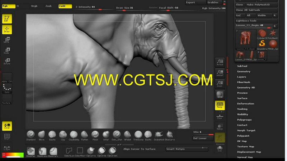Expand the Deformation section
This screenshot has width=287, height=161.
246,103
